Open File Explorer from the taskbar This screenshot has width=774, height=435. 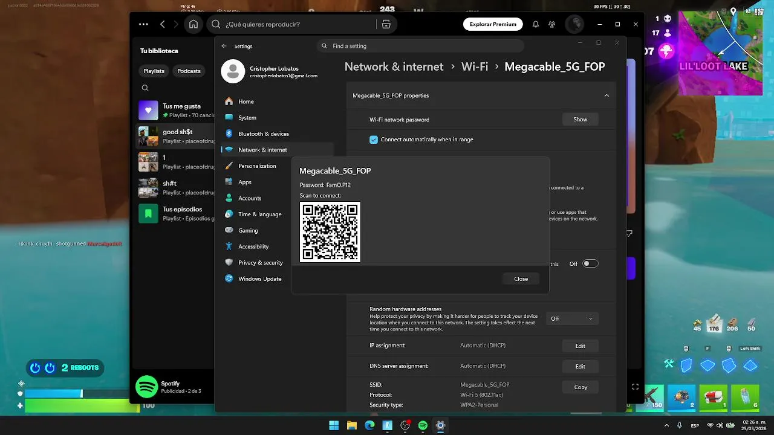click(351, 425)
